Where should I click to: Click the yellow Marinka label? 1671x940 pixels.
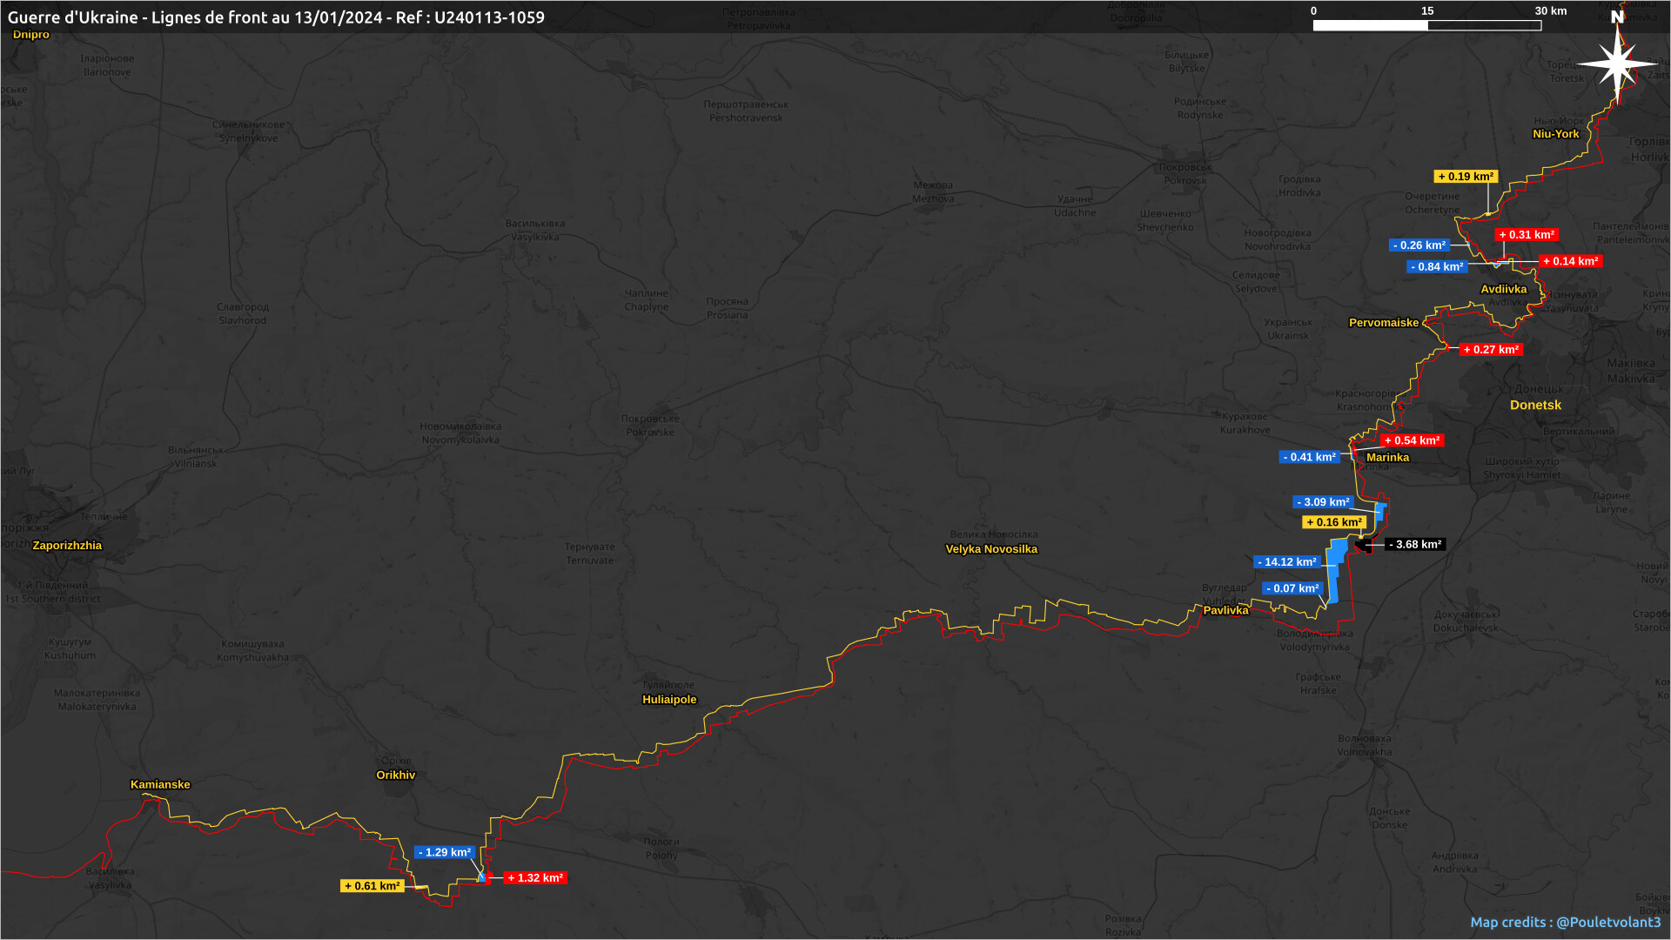1387,458
